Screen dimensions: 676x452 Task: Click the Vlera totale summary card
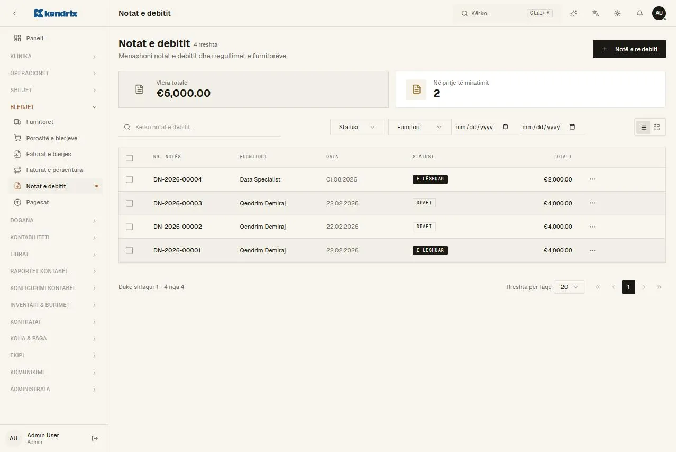tap(253, 89)
